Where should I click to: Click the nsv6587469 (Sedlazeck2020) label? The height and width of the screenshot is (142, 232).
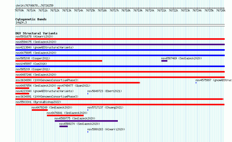(x=181, y=58)
